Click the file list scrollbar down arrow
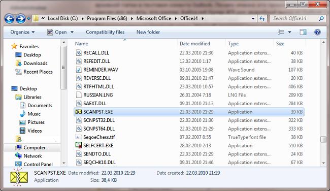The image size is (330, 191). pyautogui.click(x=324, y=163)
